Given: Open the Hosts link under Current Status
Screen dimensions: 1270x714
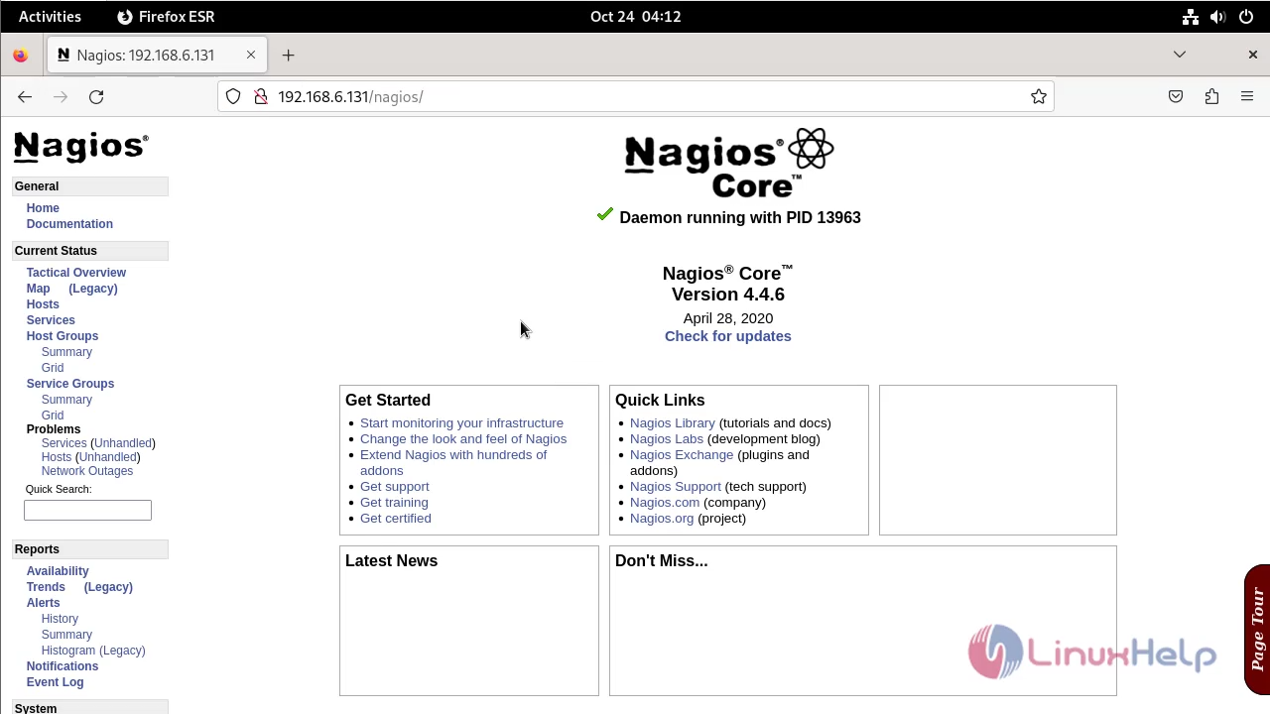Looking at the screenshot, I should tap(43, 304).
